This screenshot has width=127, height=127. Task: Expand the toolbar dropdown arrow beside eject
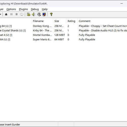click(1, 14)
